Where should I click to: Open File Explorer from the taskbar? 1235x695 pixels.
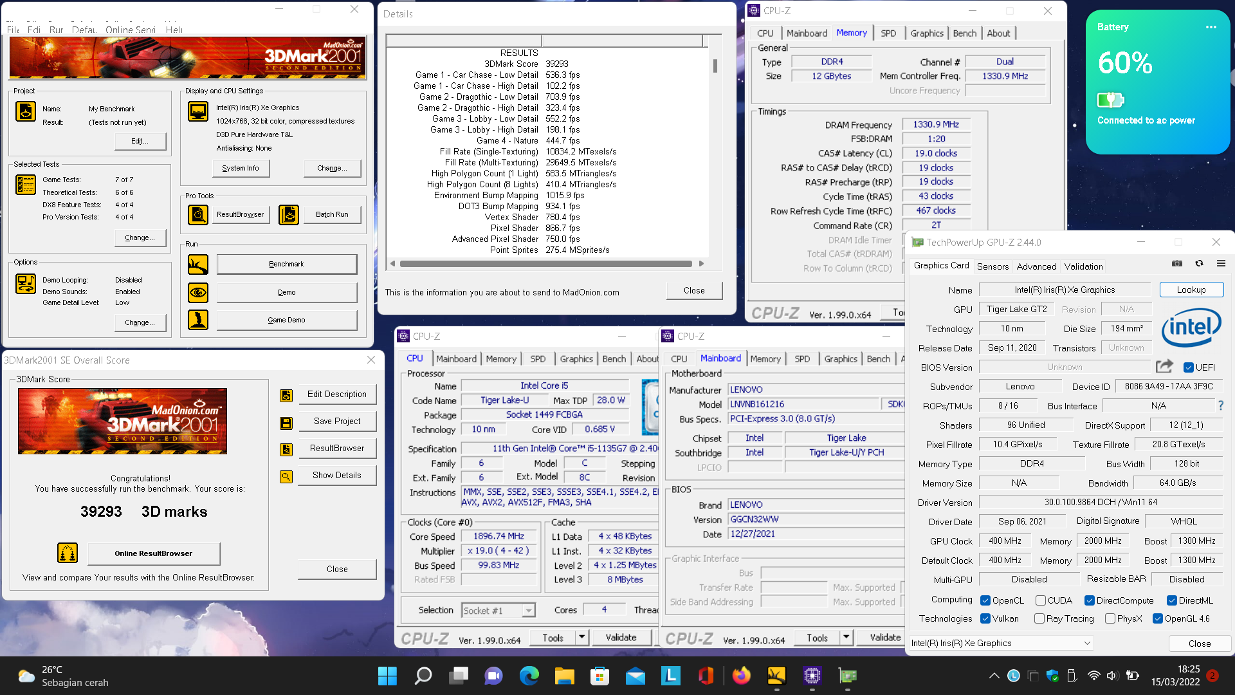[x=564, y=676]
